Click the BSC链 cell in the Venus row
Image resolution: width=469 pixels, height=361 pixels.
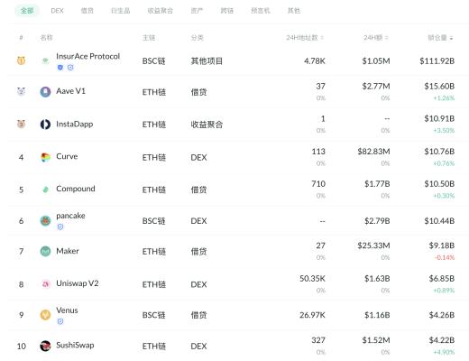click(x=154, y=315)
